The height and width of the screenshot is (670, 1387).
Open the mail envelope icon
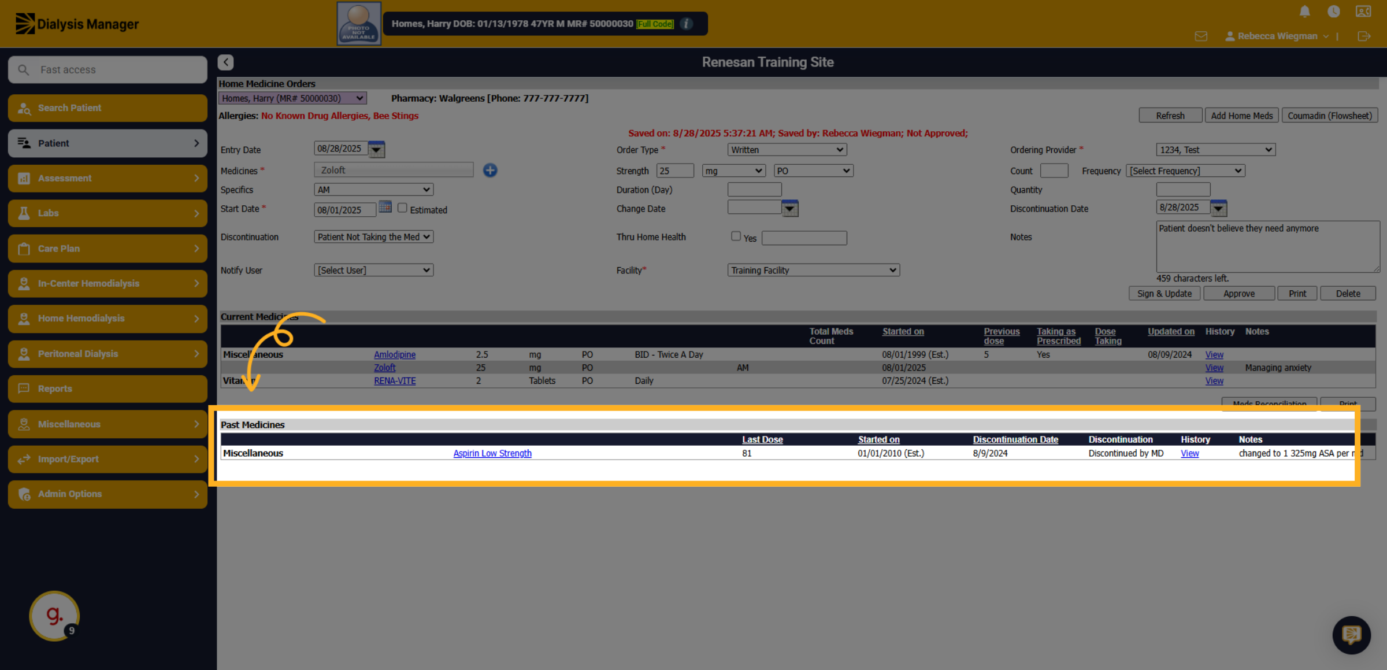point(1201,36)
